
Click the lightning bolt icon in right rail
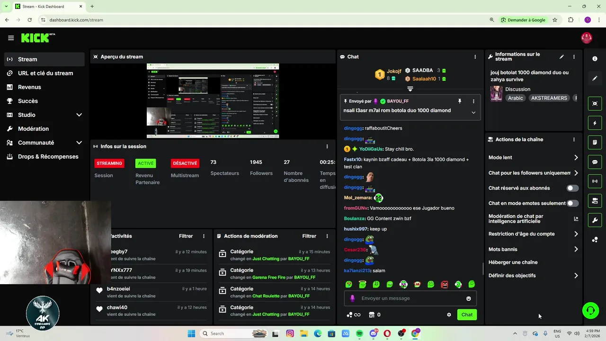pos(595,123)
